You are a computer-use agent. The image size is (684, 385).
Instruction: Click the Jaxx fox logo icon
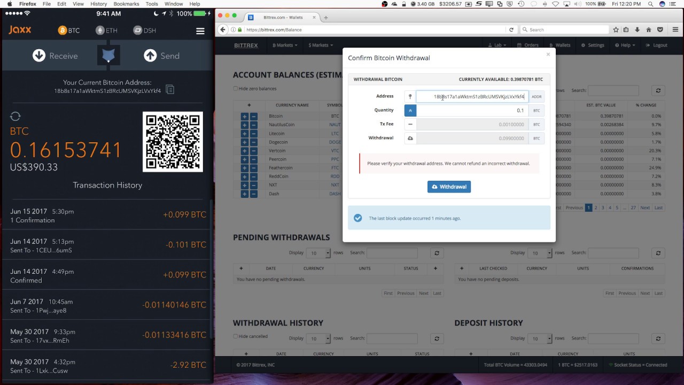(x=108, y=56)
